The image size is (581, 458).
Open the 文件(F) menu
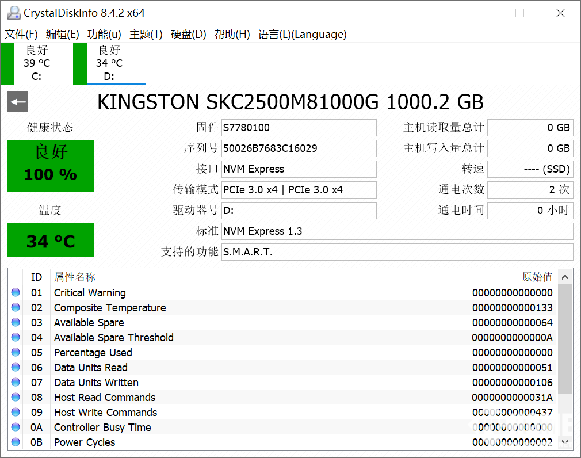click(21, 34)
